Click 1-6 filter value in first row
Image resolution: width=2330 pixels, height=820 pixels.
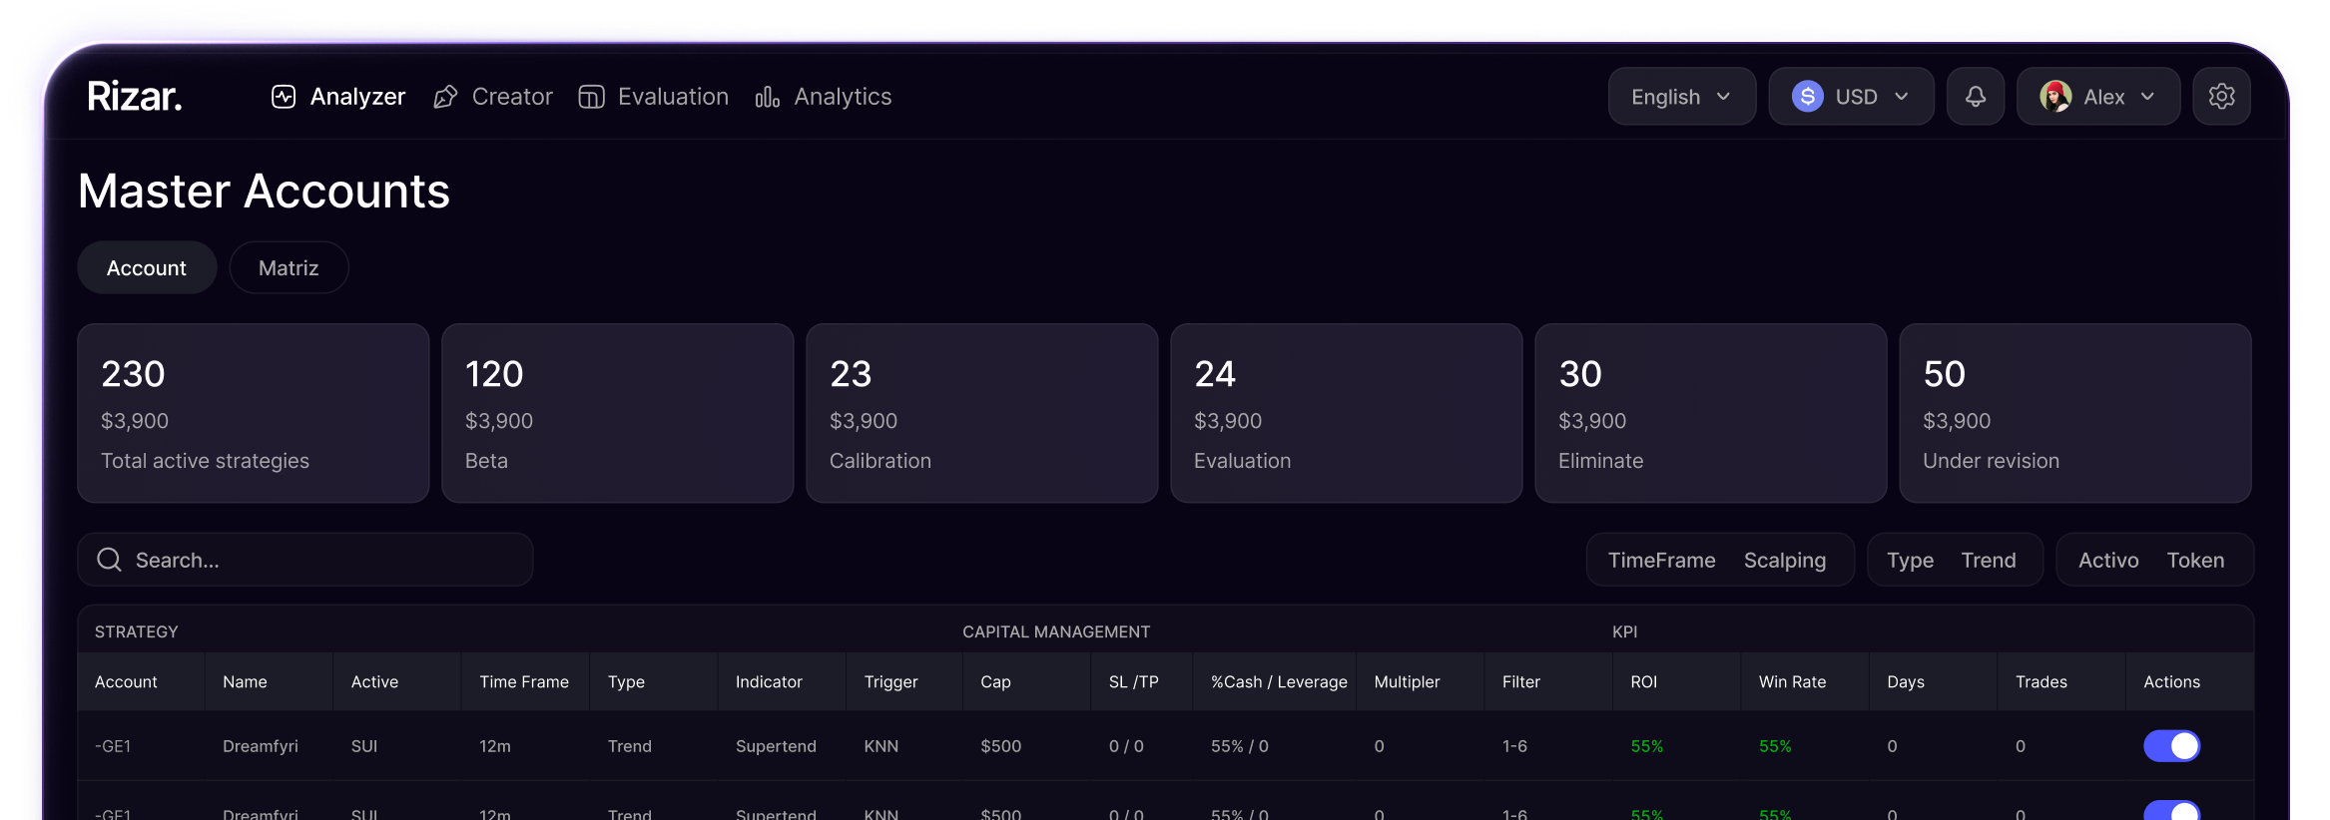pyautogui.click(x=1514, y=746)
